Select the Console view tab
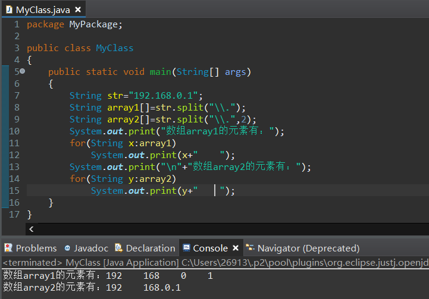Screen dimensions: 429x299 click(211, 248)
